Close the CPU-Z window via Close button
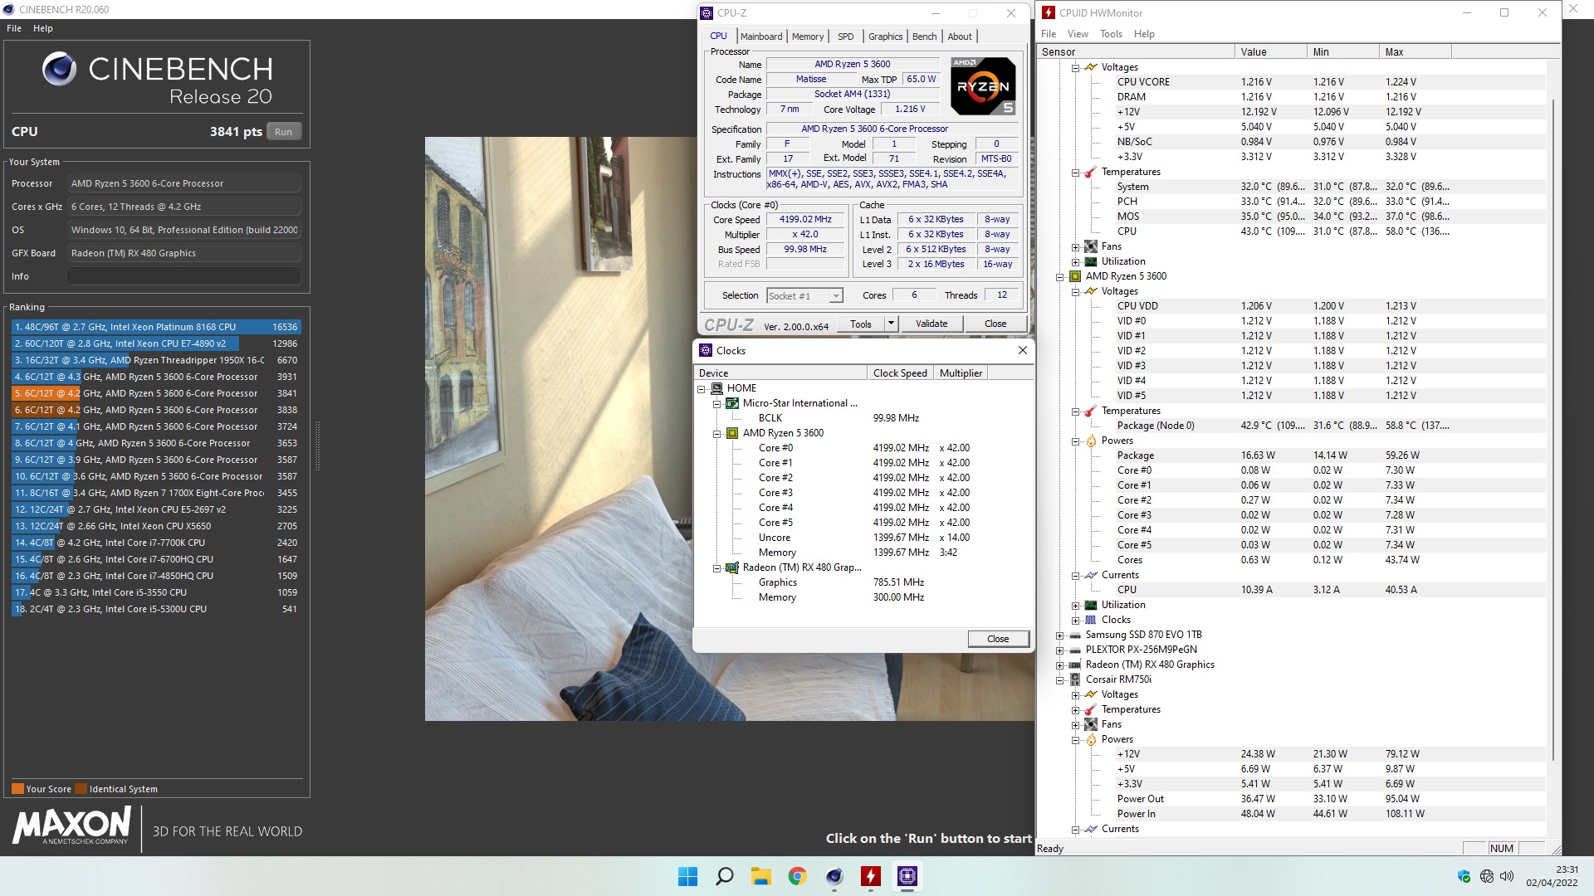Viewport: 1594px width, 896px height. click(x=995, y=324)
